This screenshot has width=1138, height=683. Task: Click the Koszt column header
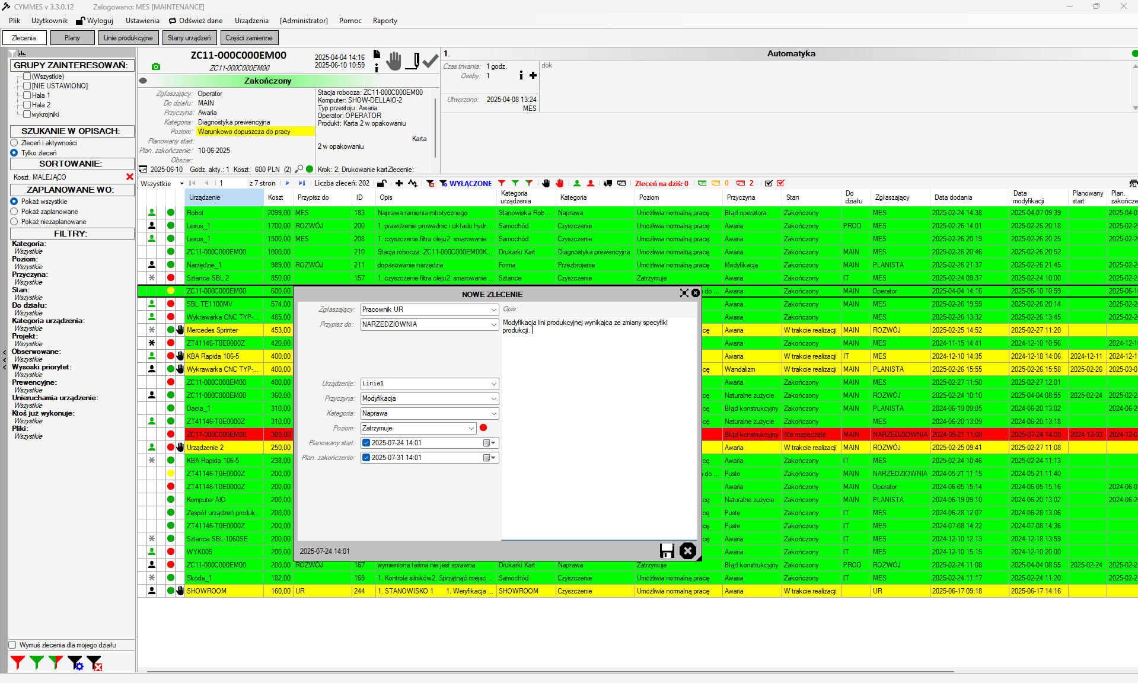tap(276, 197)
